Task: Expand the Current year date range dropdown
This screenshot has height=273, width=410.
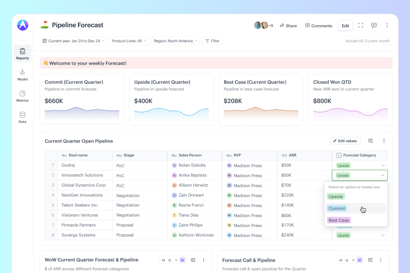Action: point(73,41)
